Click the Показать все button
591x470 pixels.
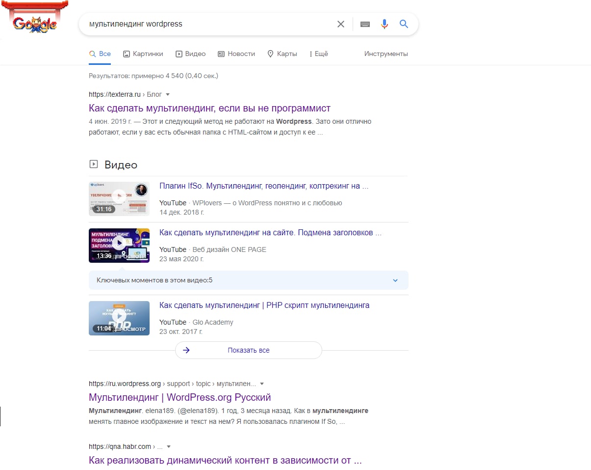(248, 350)
